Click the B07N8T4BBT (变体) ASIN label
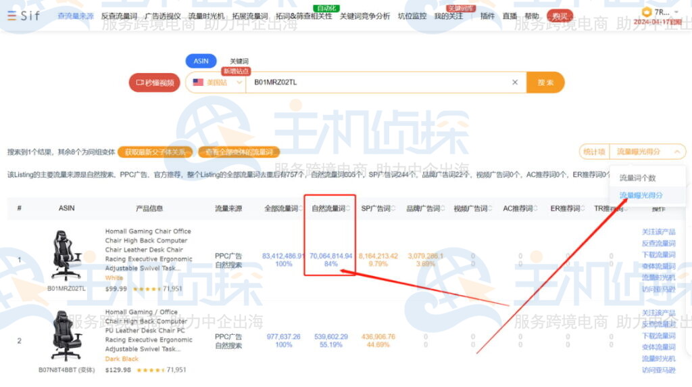The width and height of the screenshot is (692, 387). click(x=67, y=370)
